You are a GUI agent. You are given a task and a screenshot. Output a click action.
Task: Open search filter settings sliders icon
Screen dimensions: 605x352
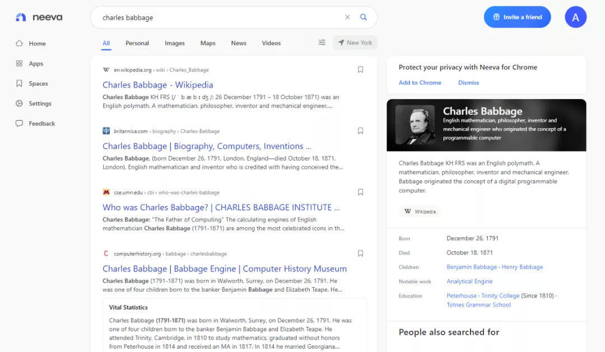[322, 43]
